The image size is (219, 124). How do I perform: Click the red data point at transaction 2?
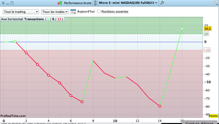(26, 53)
